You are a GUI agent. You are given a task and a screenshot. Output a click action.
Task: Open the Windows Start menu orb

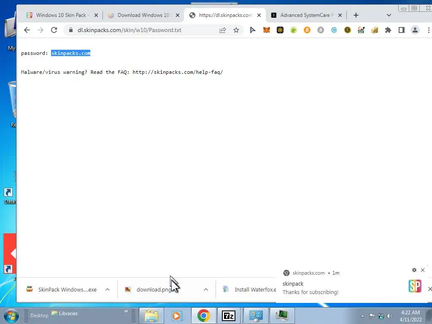tap(11, 316)
